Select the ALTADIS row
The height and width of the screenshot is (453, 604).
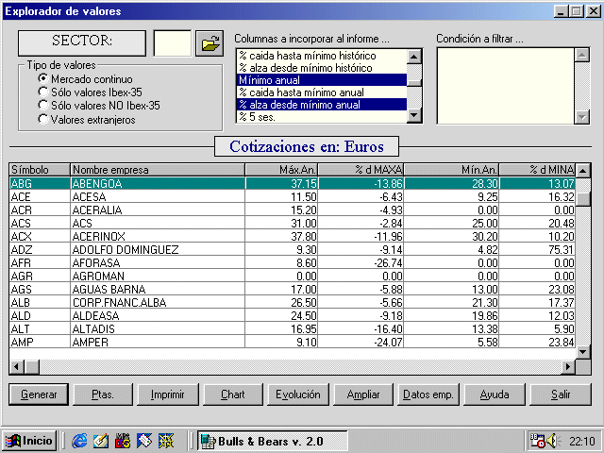point(293,328)
